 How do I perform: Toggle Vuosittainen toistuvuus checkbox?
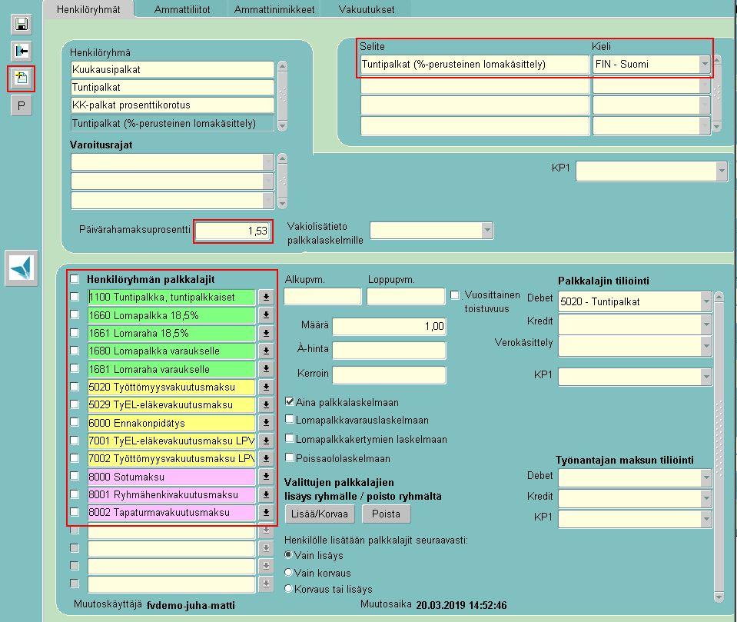(x=454, y=295)
